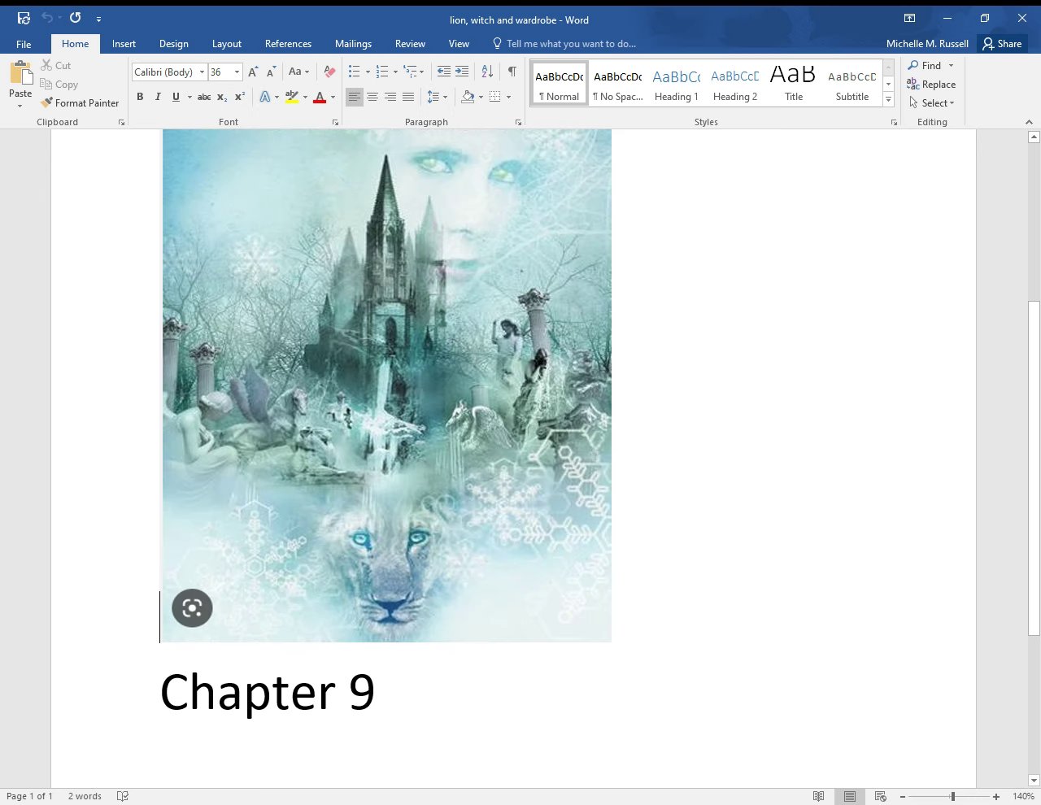1041x805 pixels.
Task: Clear all formatting eraser icon
Action: 329,72
